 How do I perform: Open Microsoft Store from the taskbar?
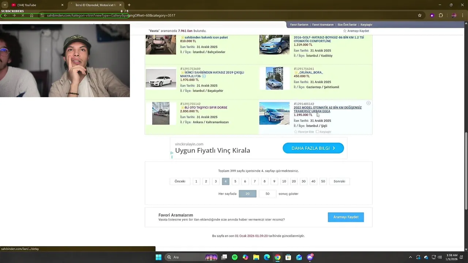click(x=288, y=257)
